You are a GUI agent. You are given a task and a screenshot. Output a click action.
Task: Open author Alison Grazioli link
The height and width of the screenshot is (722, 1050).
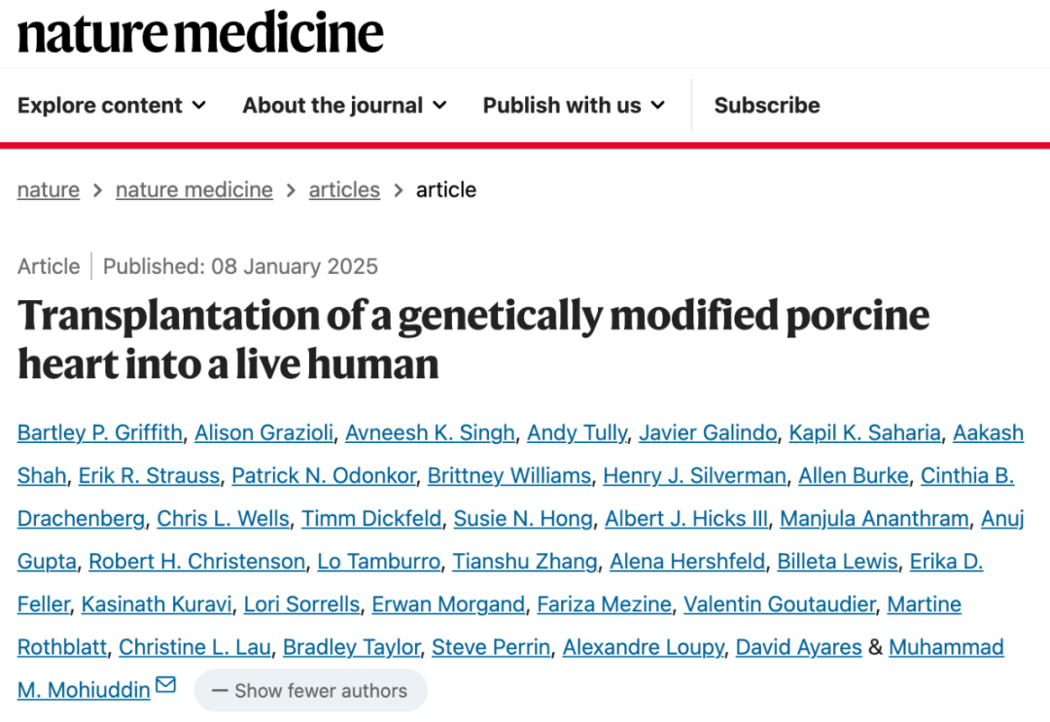[x=263, y=433]
